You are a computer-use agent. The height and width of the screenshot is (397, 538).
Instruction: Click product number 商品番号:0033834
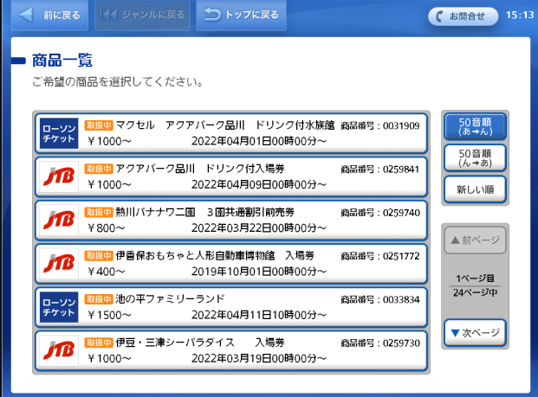(x=380, y=300)
